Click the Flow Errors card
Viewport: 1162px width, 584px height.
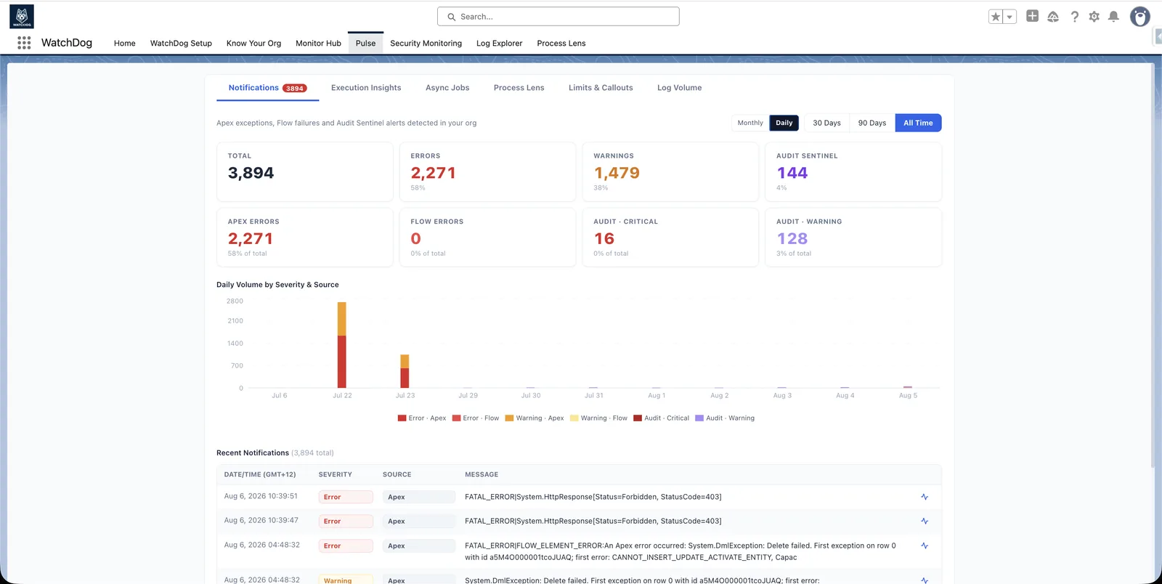pos(487,238)
